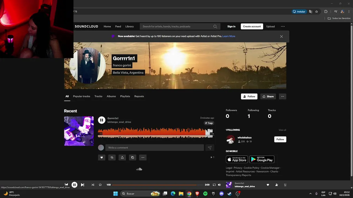This screenshot has height=198, width=353.
Task: Follow whoiskakuu
Action: pos(280,139)
